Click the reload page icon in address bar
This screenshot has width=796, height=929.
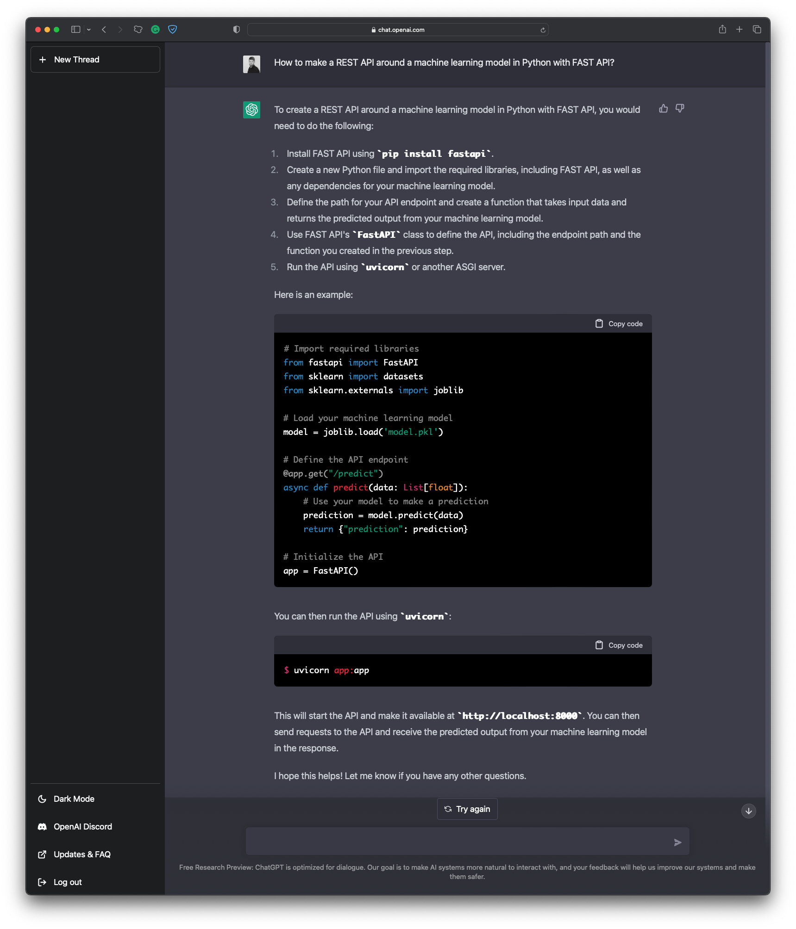point(543,30)
